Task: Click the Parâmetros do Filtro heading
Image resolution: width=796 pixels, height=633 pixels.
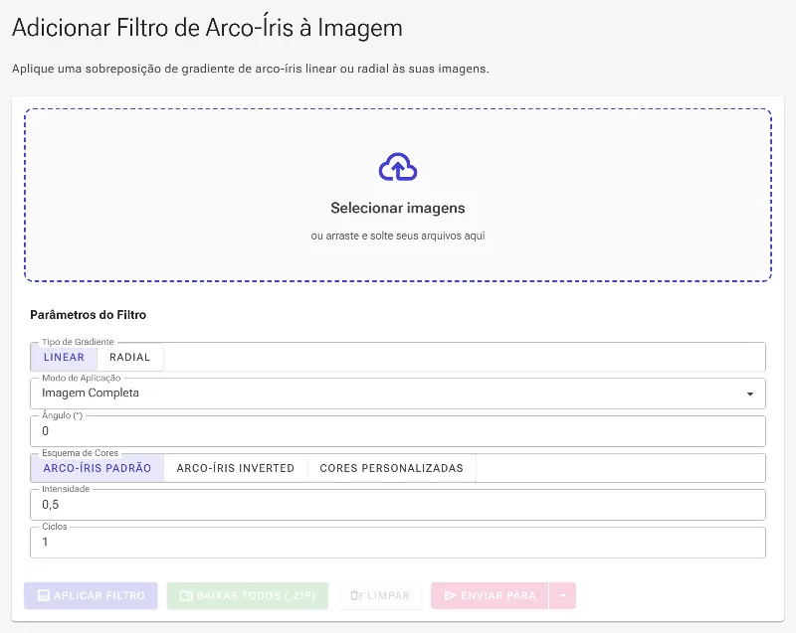Action: point(89,315)
